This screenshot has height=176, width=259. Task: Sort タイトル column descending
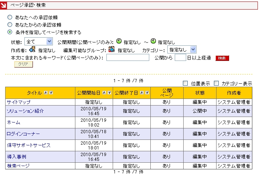[51, 93]
